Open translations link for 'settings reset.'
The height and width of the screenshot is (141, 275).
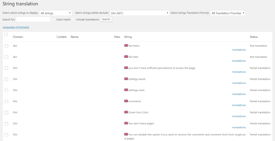pos(239,94)
